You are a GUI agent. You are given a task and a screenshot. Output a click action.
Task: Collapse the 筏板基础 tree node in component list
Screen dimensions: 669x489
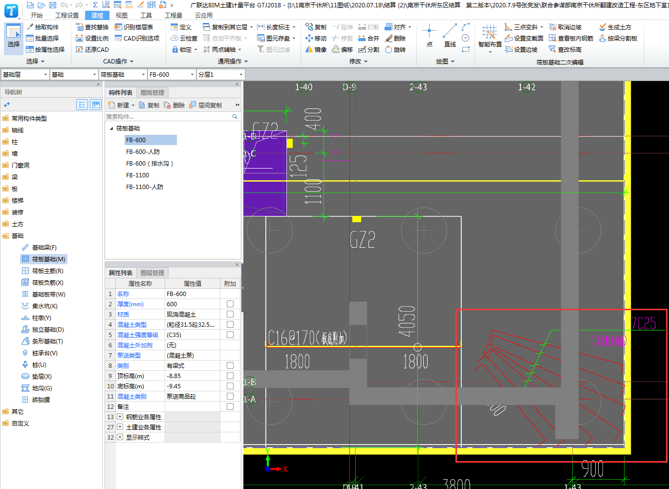pos(111,128)
